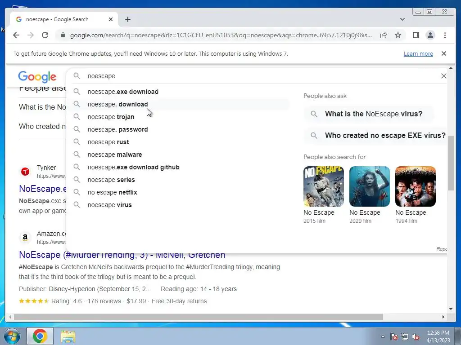Share this page using the share icon
461x345 pixels.
point(384,35)
